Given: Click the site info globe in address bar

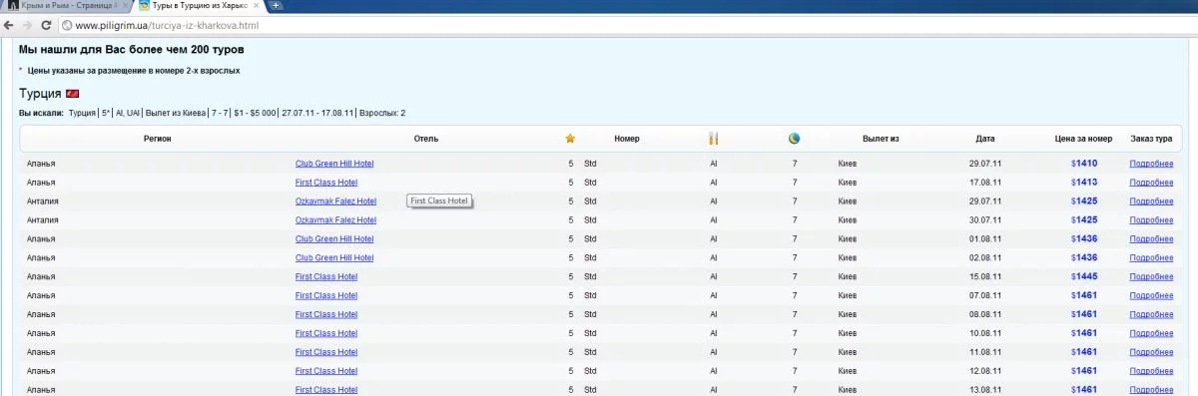Looking at the screenshot, I should pyautogui.click(x=67, y=25).
